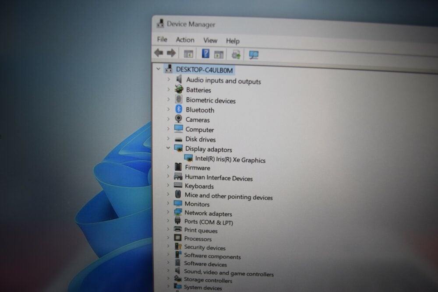
Task: Click the Security devices key icon
Action: tap(178, 246)
